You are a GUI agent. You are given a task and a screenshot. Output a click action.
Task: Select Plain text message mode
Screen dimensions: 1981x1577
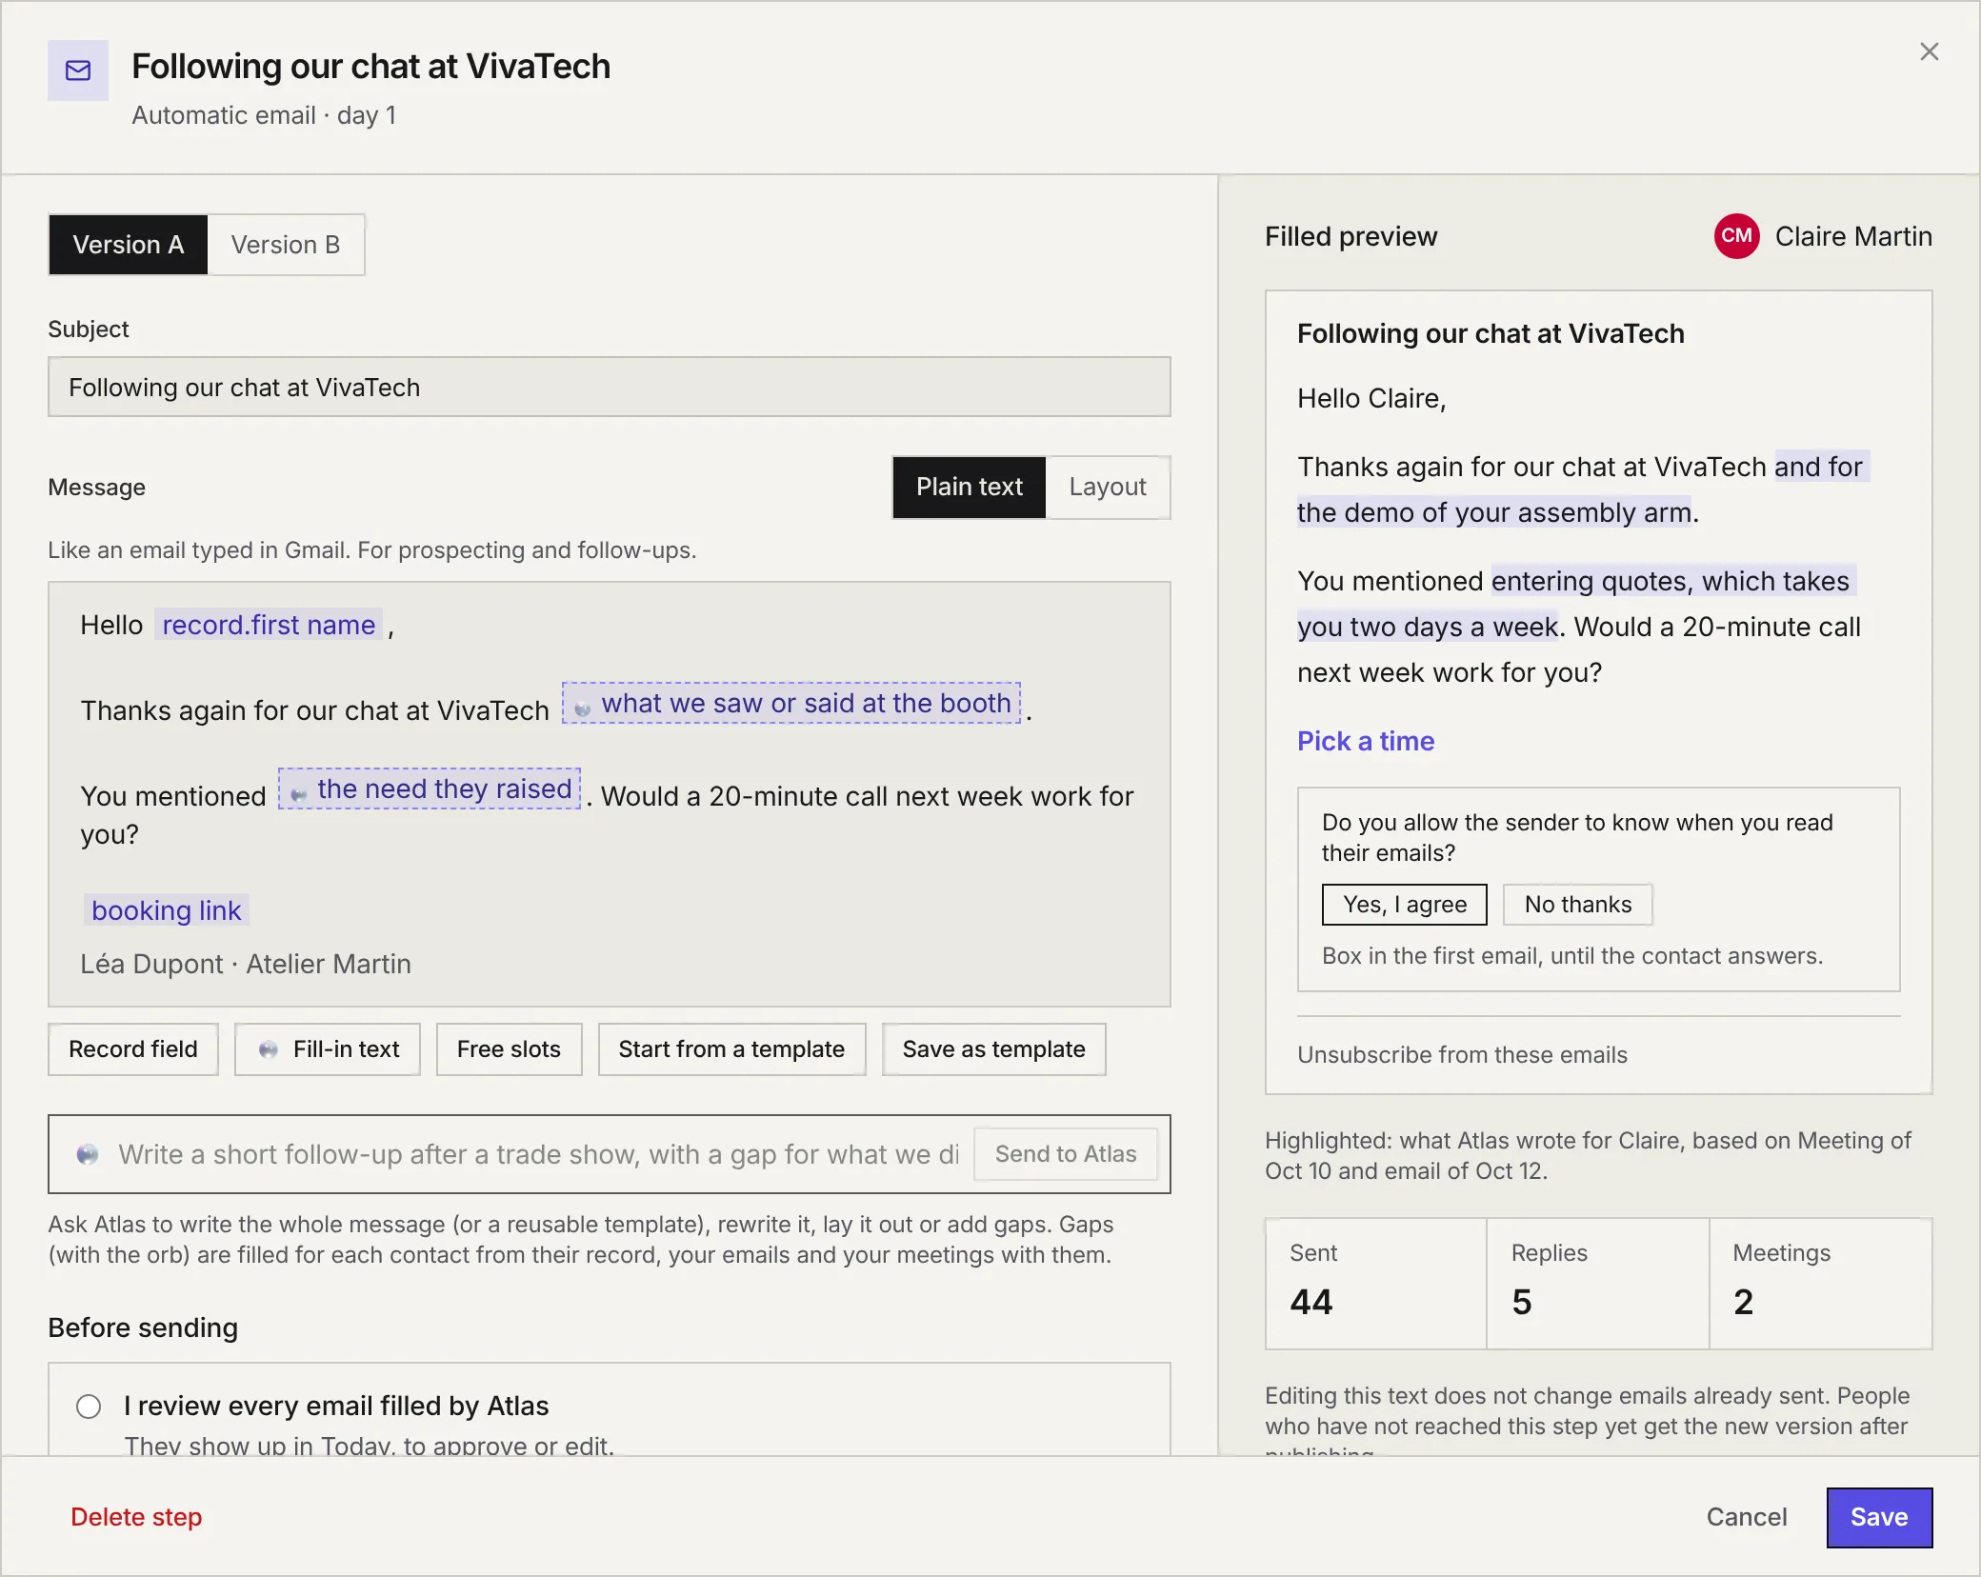click(969, 487)
